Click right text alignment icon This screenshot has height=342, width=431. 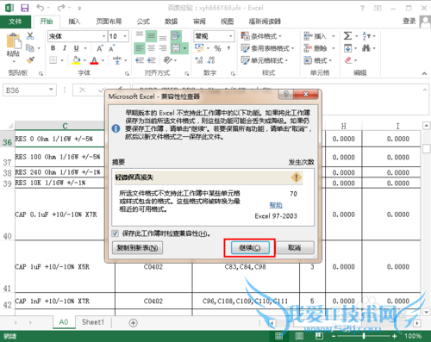coord(163,48)
